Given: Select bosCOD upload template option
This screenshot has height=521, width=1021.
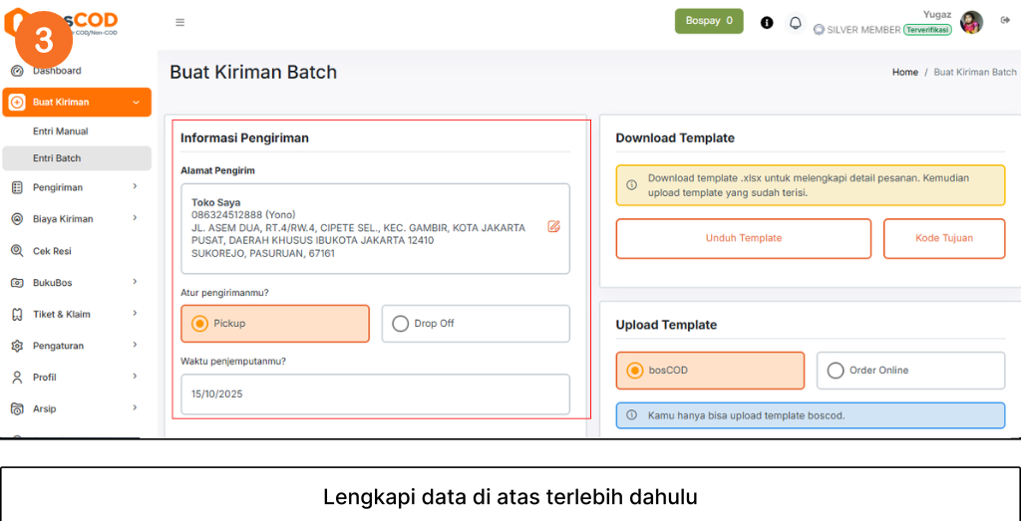Looking at the screenshot, I should coord(635,371).
